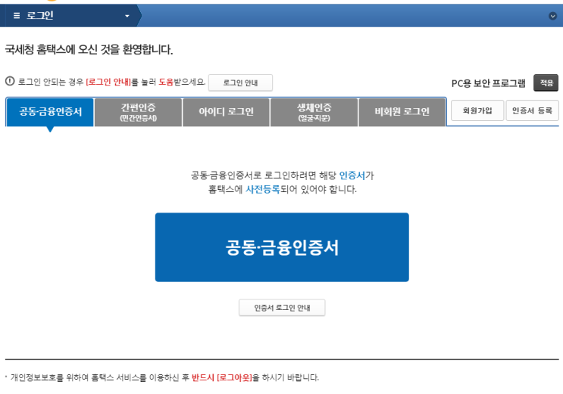The height and width of the screenshot is (394, 563).
Task: Open the 생체인증(얼굴·지문) tab
Action: (314, 112)
